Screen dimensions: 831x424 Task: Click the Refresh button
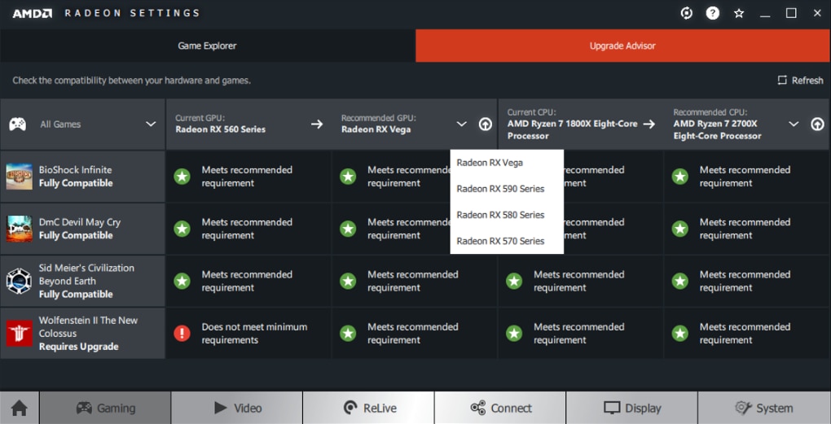pyautogui.click(x=800, y=81)
